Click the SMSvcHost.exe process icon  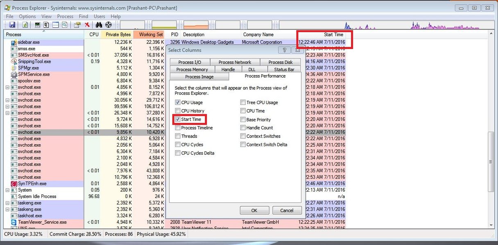[14, 55]
